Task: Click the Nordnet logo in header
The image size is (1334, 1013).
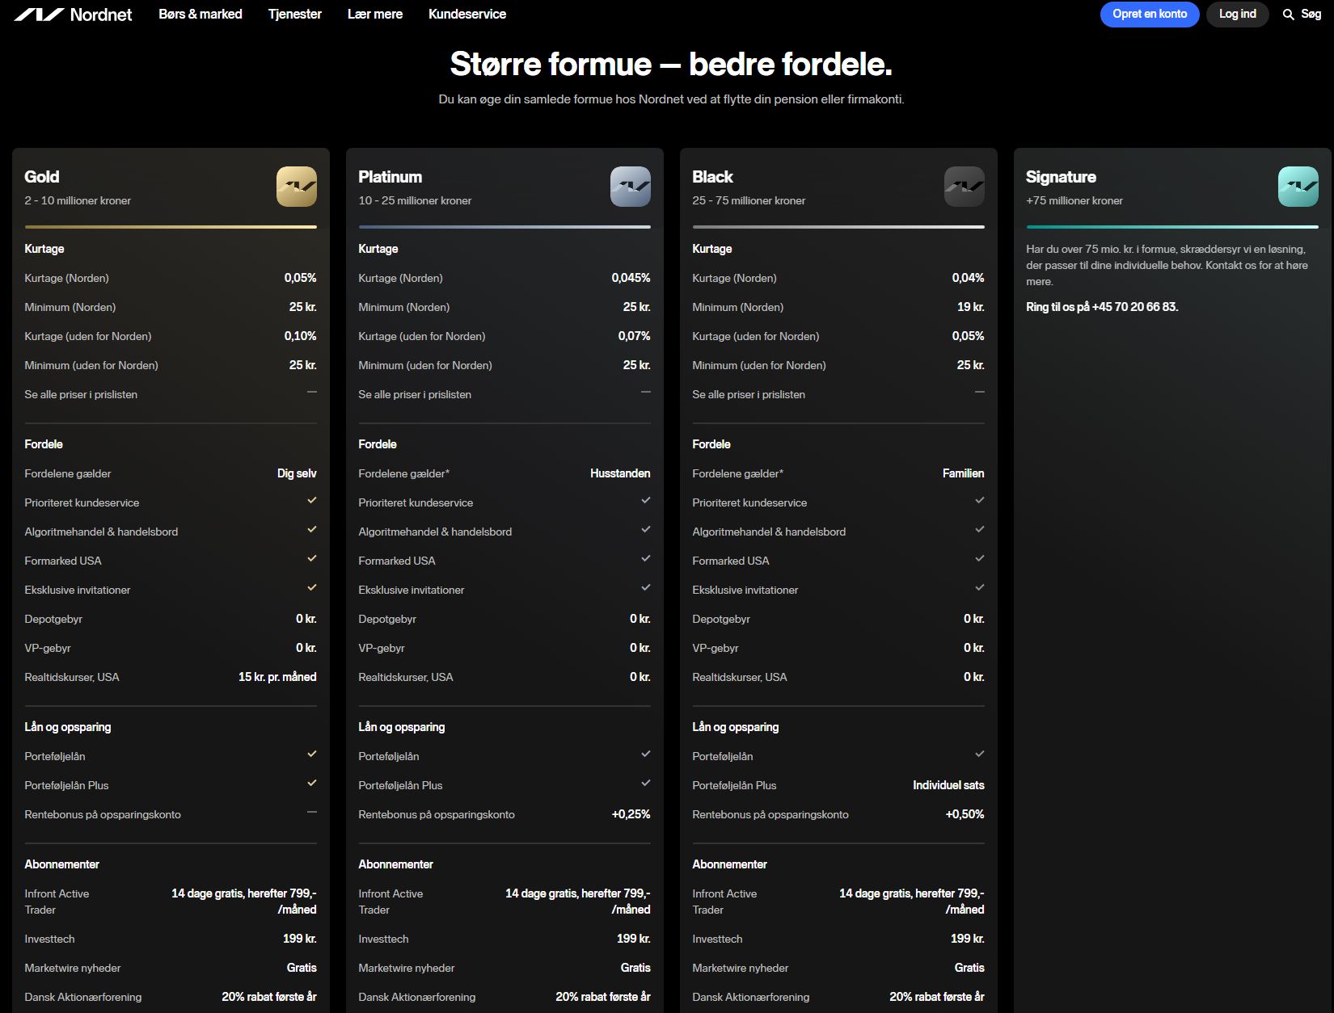Action: click(74, 15)
